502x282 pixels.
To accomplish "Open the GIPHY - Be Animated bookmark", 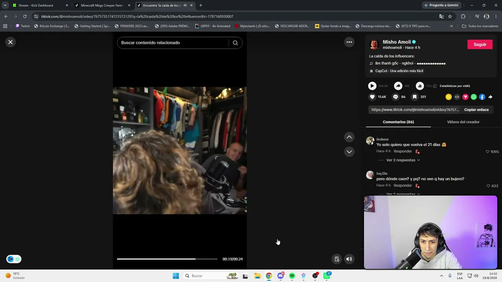I will 213,26.
